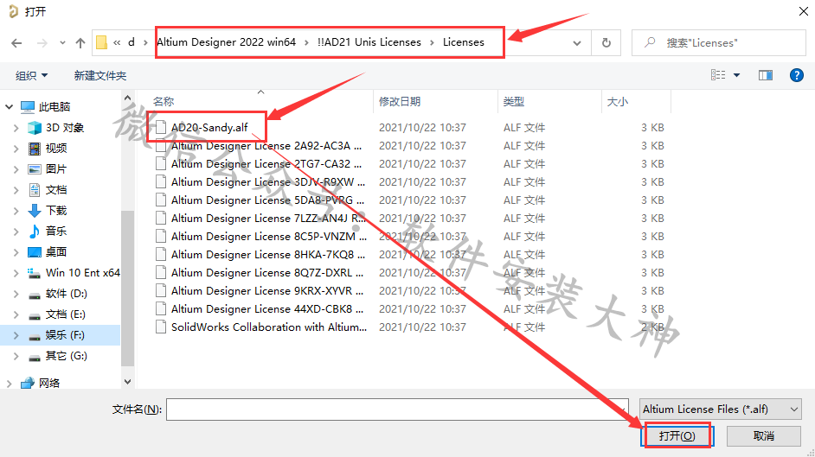This screenshot has width=815, height=457.
Task: Expand the 娱乐 (F:) node
Action: click(16, 335)
